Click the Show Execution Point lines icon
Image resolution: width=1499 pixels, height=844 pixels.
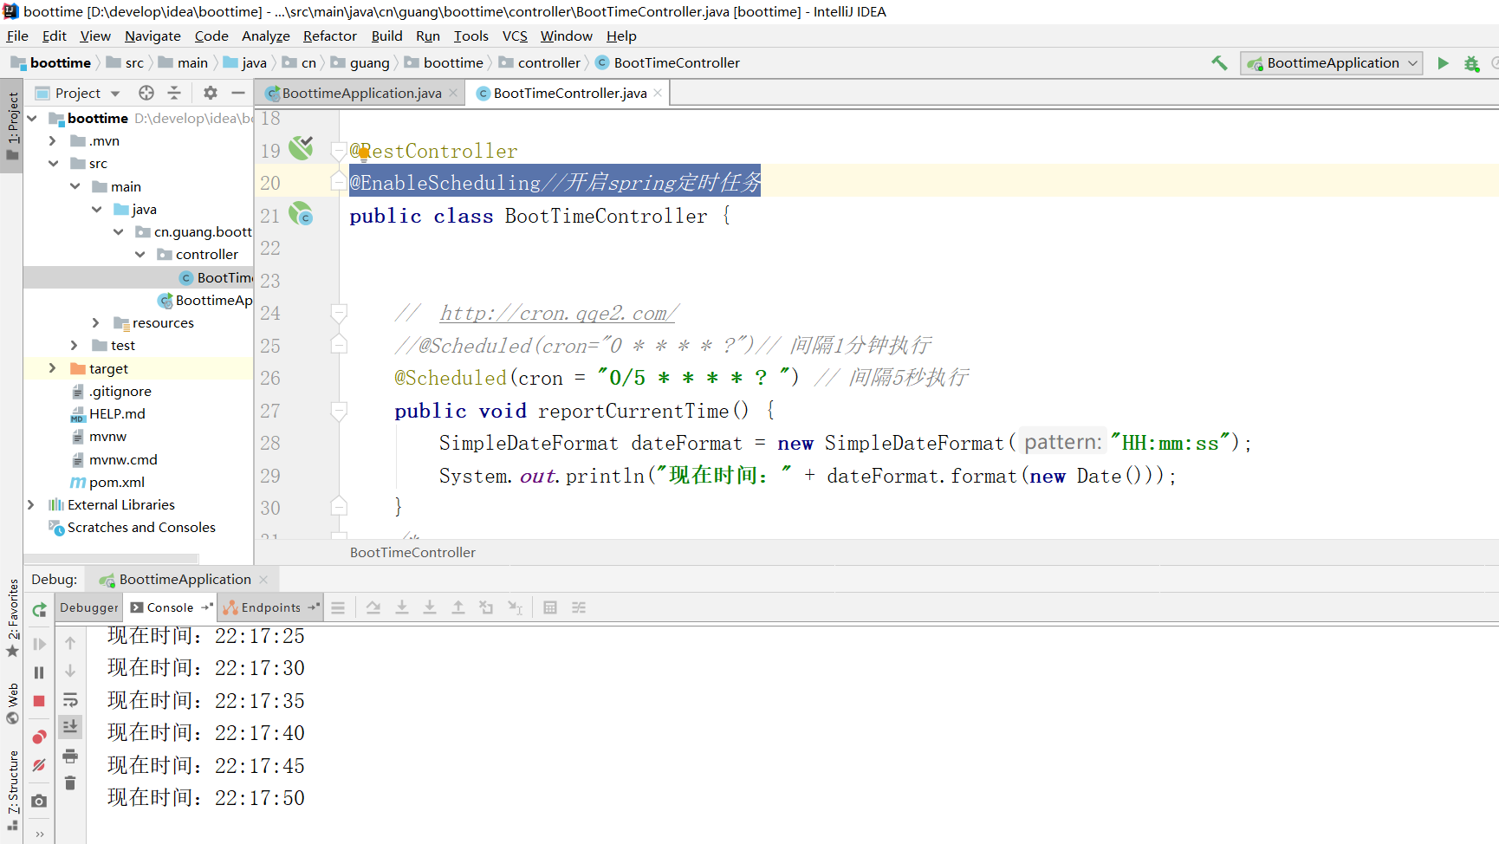[x=338, y=607]
